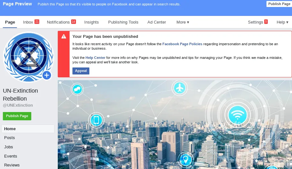
Task: Click the @UNExtinction username
Action: [18, 105]
